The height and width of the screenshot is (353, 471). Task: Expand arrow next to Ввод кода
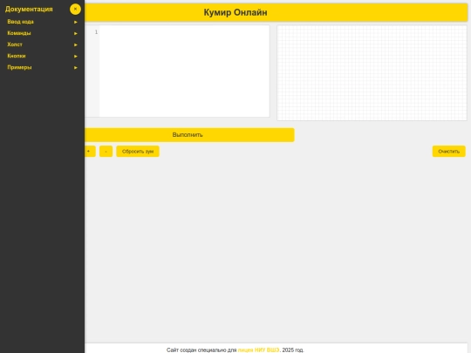point(76,22)
